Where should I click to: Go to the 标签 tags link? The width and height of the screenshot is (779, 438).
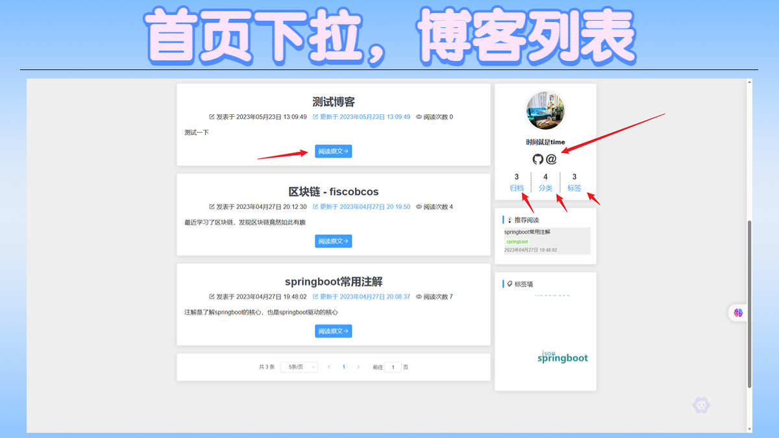pyautogui.click(x=575, y=188)
